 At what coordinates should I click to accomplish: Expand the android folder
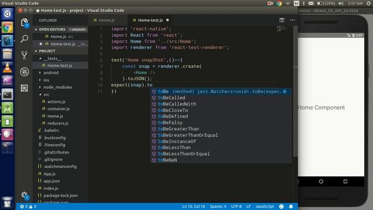(x=61, y=72)
